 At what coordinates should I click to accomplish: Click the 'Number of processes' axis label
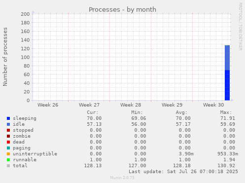pos(5,57)
